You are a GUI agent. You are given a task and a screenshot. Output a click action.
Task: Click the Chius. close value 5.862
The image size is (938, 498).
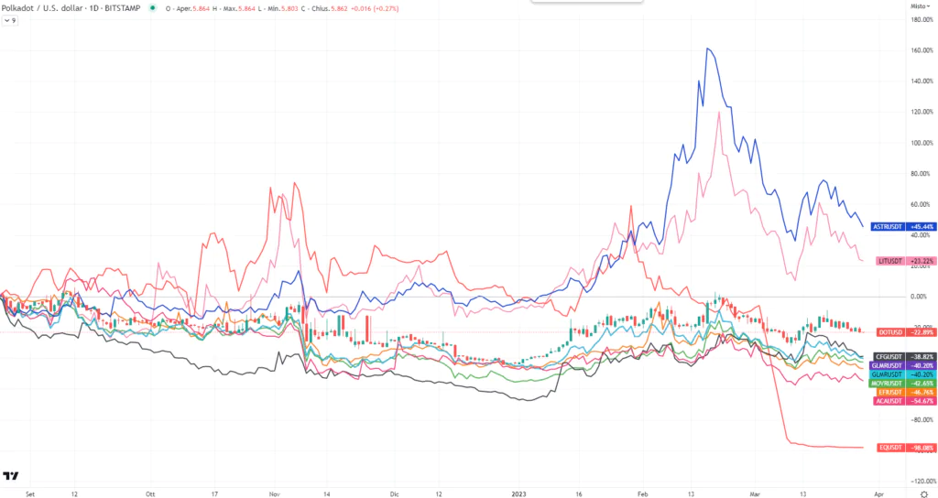point(339,9)
